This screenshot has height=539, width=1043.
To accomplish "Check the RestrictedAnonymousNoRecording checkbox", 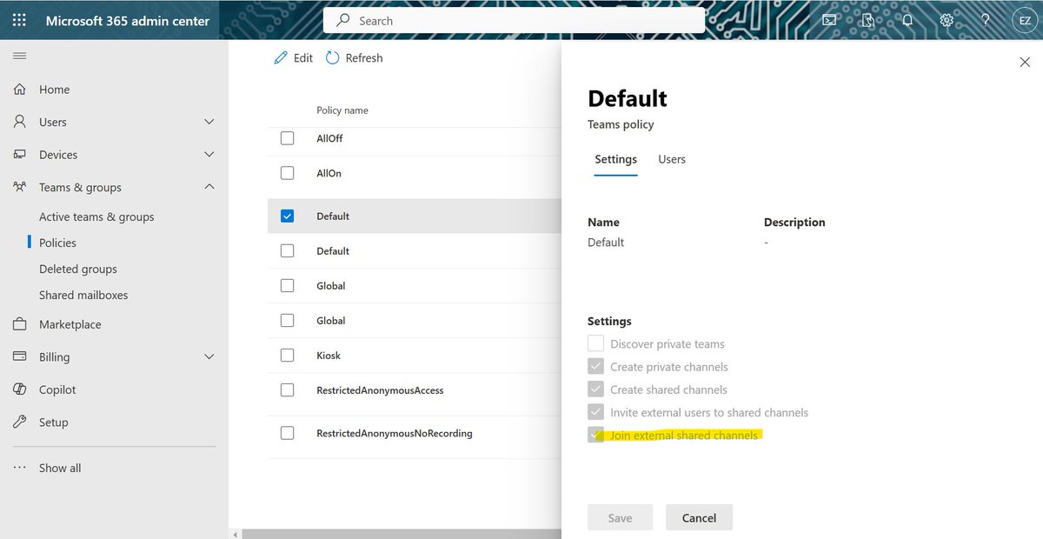I will (287, 433).
